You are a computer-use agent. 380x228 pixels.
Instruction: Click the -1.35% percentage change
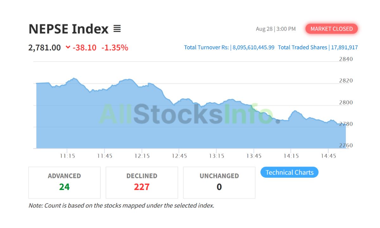tap(115, 47)
